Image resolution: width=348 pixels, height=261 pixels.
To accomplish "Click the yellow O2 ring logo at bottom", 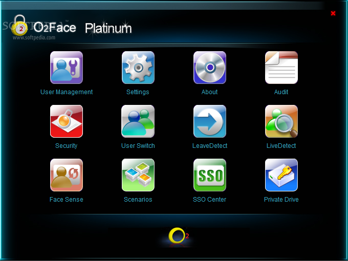I will pos(179,235).
